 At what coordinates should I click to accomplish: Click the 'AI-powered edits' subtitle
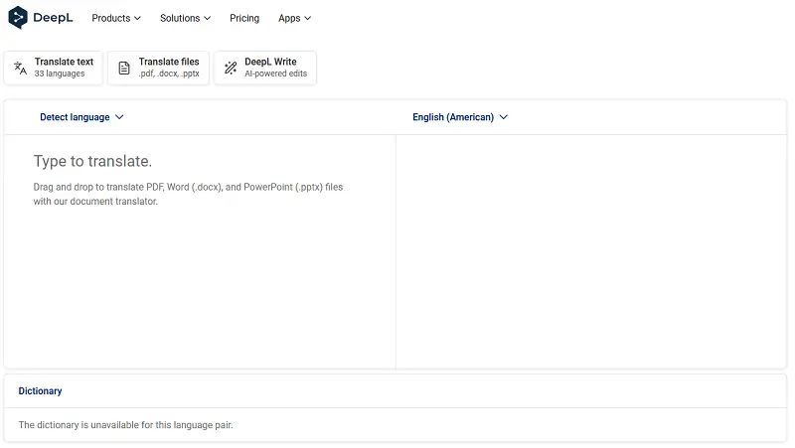click(276, 74)
